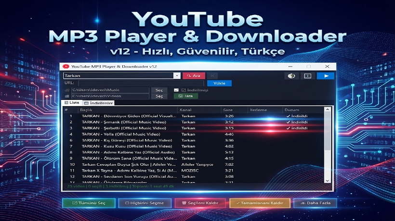Close the YouTube MP3 Player window
This screenshot has height=221, width=395.
[x=327, y=67]
